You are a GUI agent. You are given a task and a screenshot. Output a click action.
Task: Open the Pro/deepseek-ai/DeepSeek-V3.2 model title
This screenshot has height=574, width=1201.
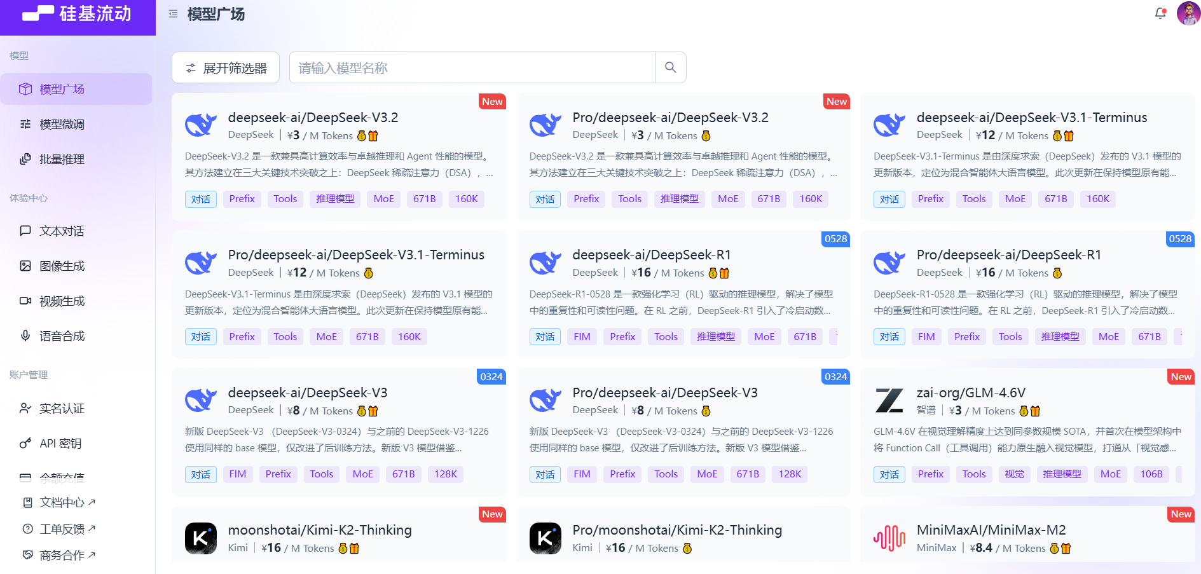670,118
